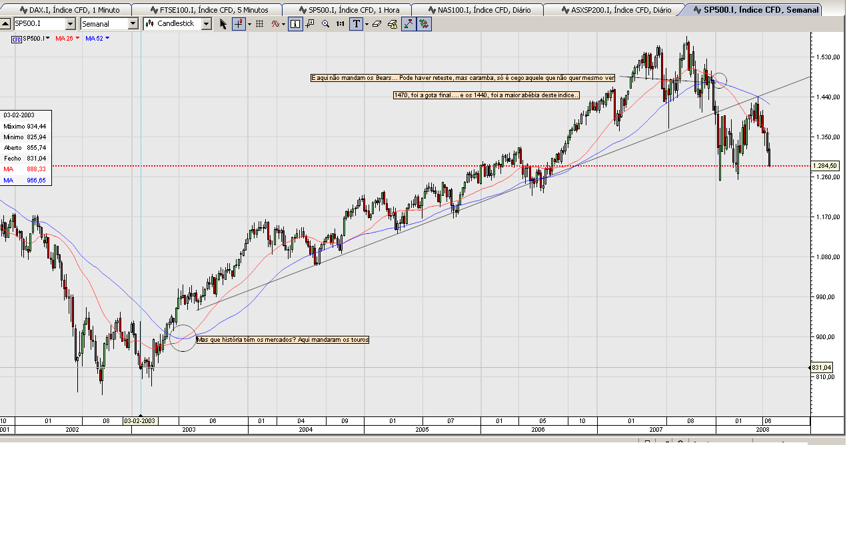Click the crosshair data window icon
This screenshot has height=533, width=853.
pos(310,23)
